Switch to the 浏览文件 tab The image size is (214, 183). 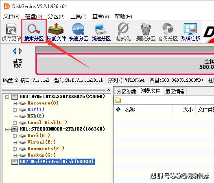coord(151,91)
